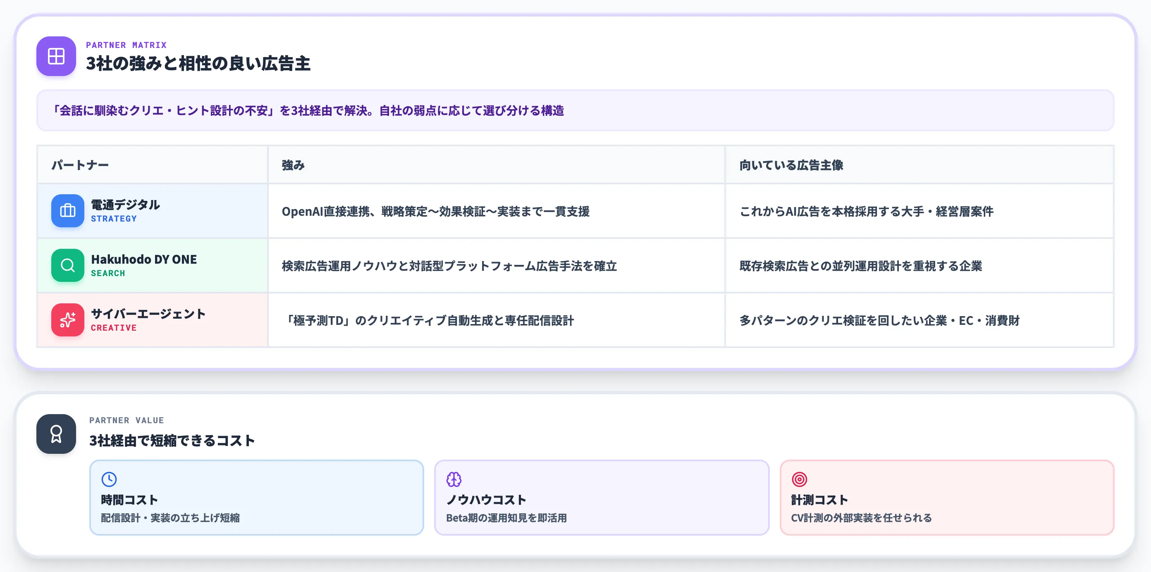The width and height of the screenshot is (1151, 572).
Task: Click the purple summary banner about 会話に馴染むクリエ
Action: point(575,110)
